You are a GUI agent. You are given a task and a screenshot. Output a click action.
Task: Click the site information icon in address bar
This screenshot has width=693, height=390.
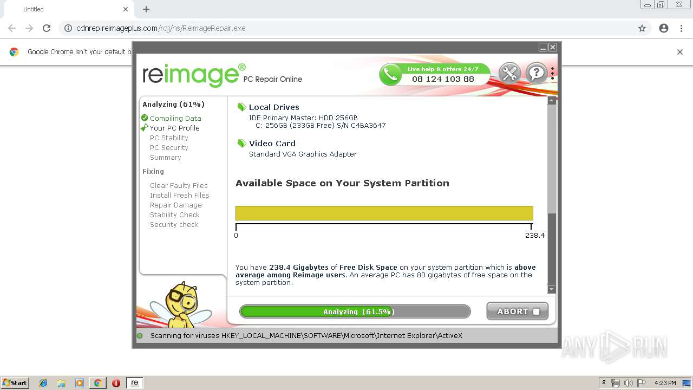(x=68, y=28)
